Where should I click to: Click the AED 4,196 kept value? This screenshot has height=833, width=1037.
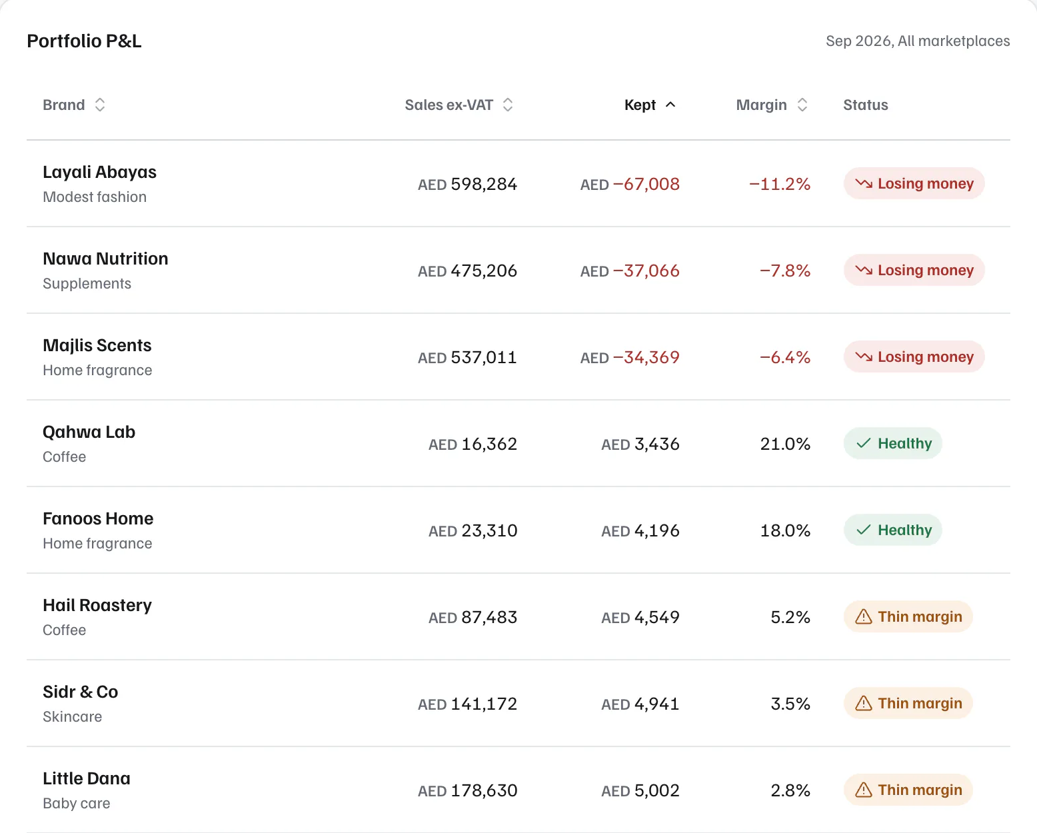click(640, 530)
